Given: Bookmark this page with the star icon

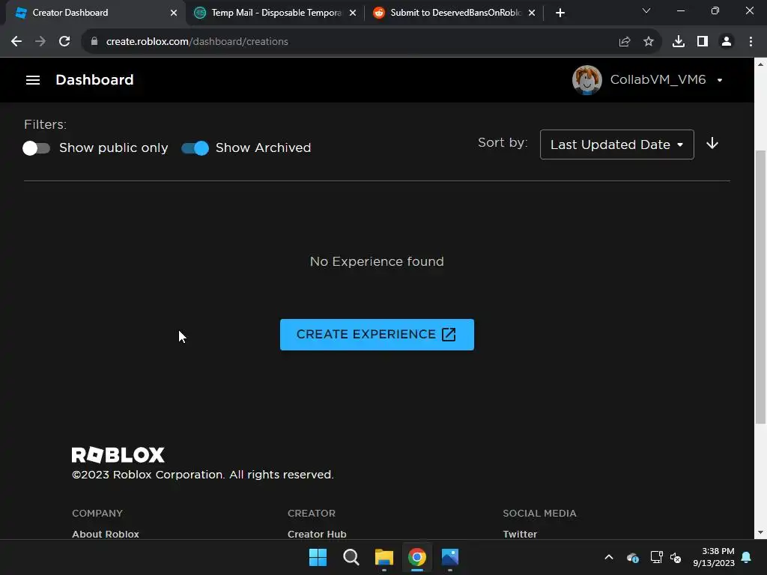Looking at the screenshot, I should [649, 42].
